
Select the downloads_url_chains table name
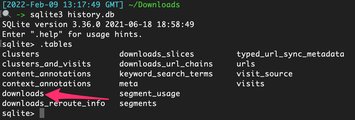point(166,64)
